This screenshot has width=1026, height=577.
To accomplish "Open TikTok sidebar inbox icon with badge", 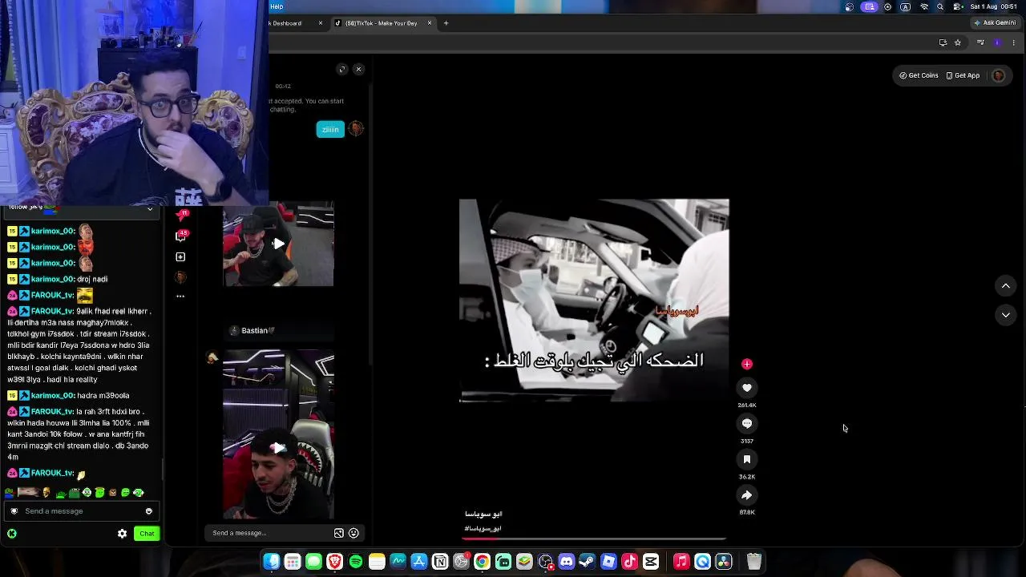I will 181,216.
